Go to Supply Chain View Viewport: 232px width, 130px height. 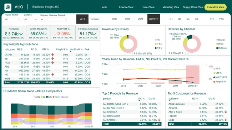[x=193, y=7]
